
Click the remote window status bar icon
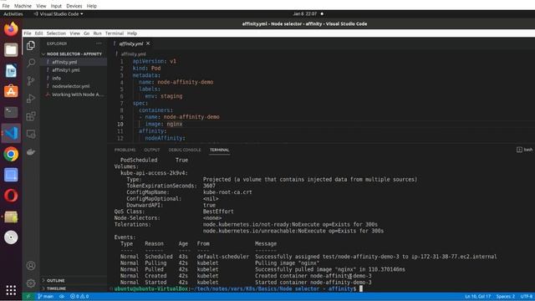pyautogui.click(x=28, y=297)
